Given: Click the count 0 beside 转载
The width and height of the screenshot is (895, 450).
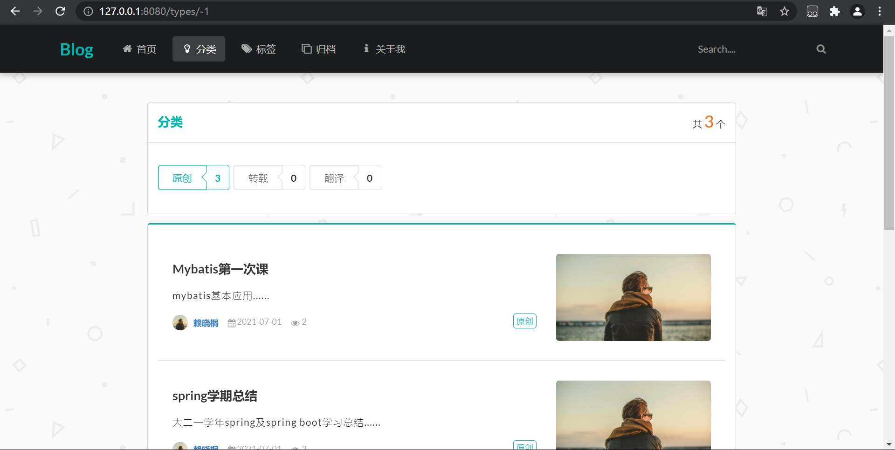Looking at the screenshot, I should point(294,178).
